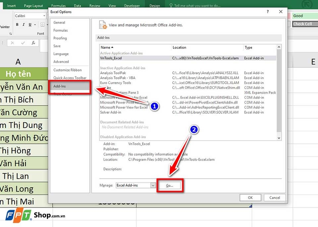This screenshot has width=318, height=227.
Task: Open the Design ribbon tab
Action: [155, 6]
